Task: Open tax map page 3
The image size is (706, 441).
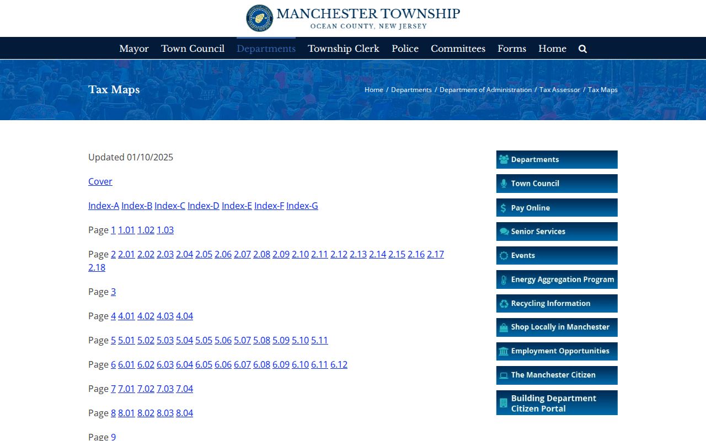Action: [x=114, y=292]
